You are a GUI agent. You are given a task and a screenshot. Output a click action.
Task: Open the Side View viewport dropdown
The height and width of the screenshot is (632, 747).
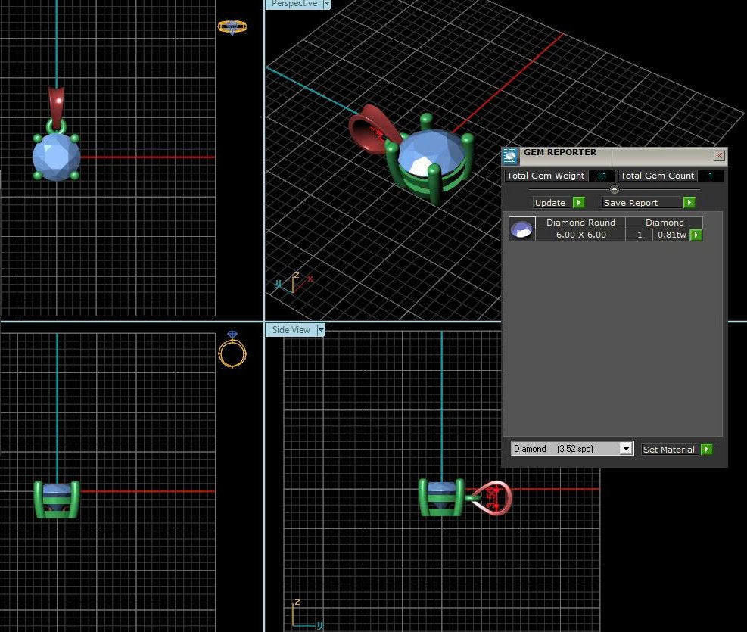(320, 329)
